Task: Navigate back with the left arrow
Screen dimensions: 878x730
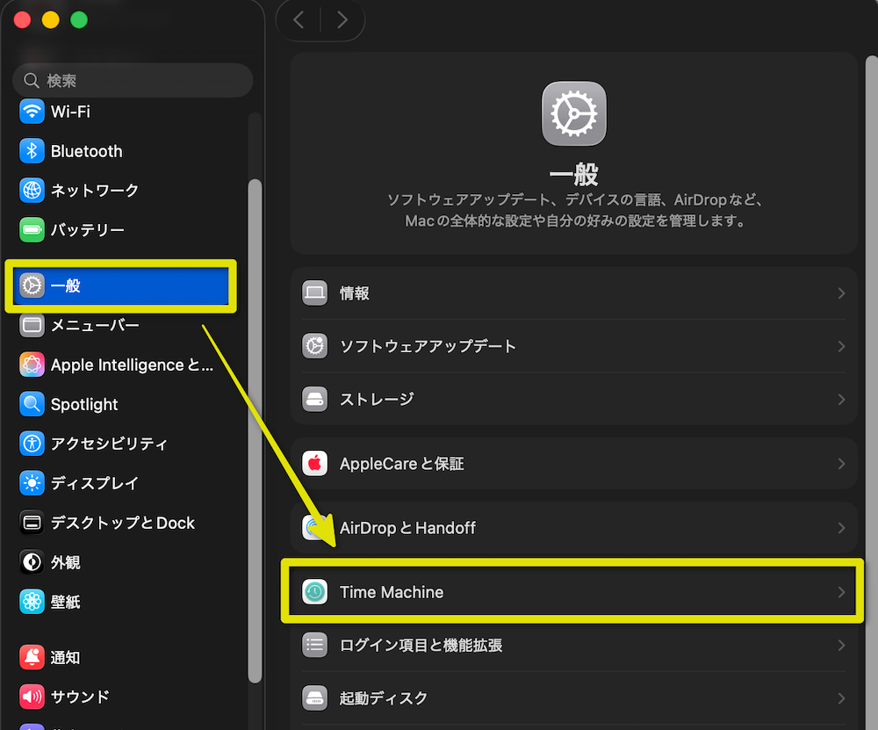Action: [x=299, y=19]
